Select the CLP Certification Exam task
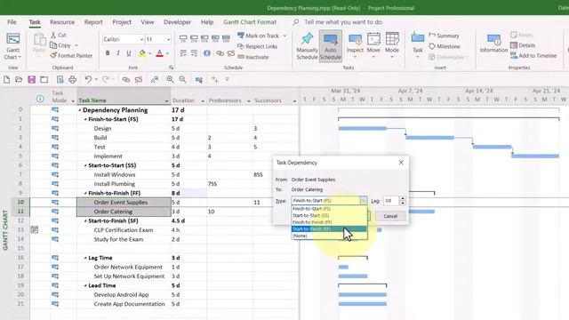 (124, 230)
